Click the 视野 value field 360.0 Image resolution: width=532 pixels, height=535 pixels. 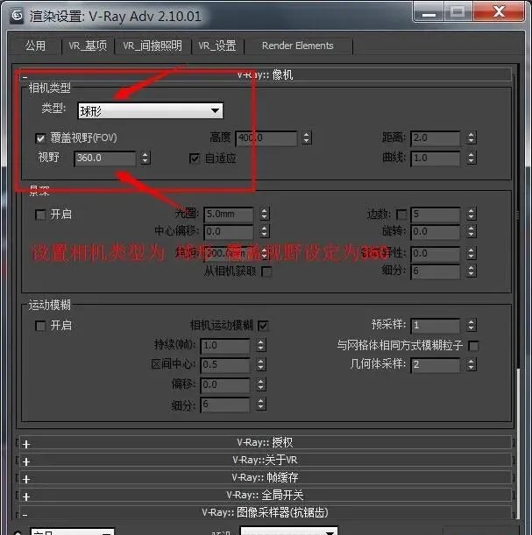(105, 158)
